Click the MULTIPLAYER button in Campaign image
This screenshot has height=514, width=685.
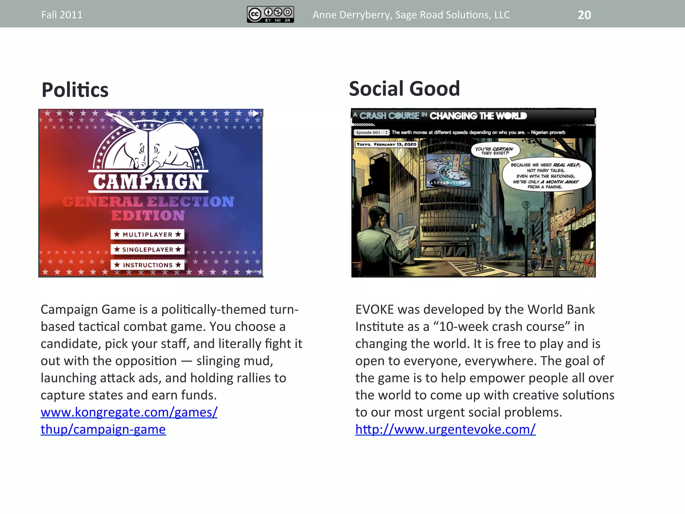point(148,234)
